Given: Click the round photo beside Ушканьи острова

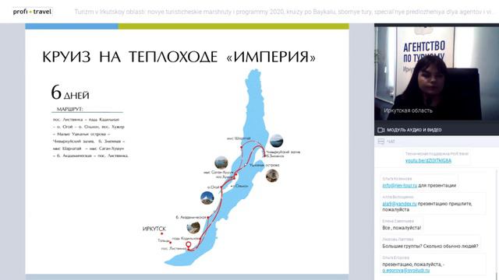Looking at the screenshot, I should coord(272,176).
